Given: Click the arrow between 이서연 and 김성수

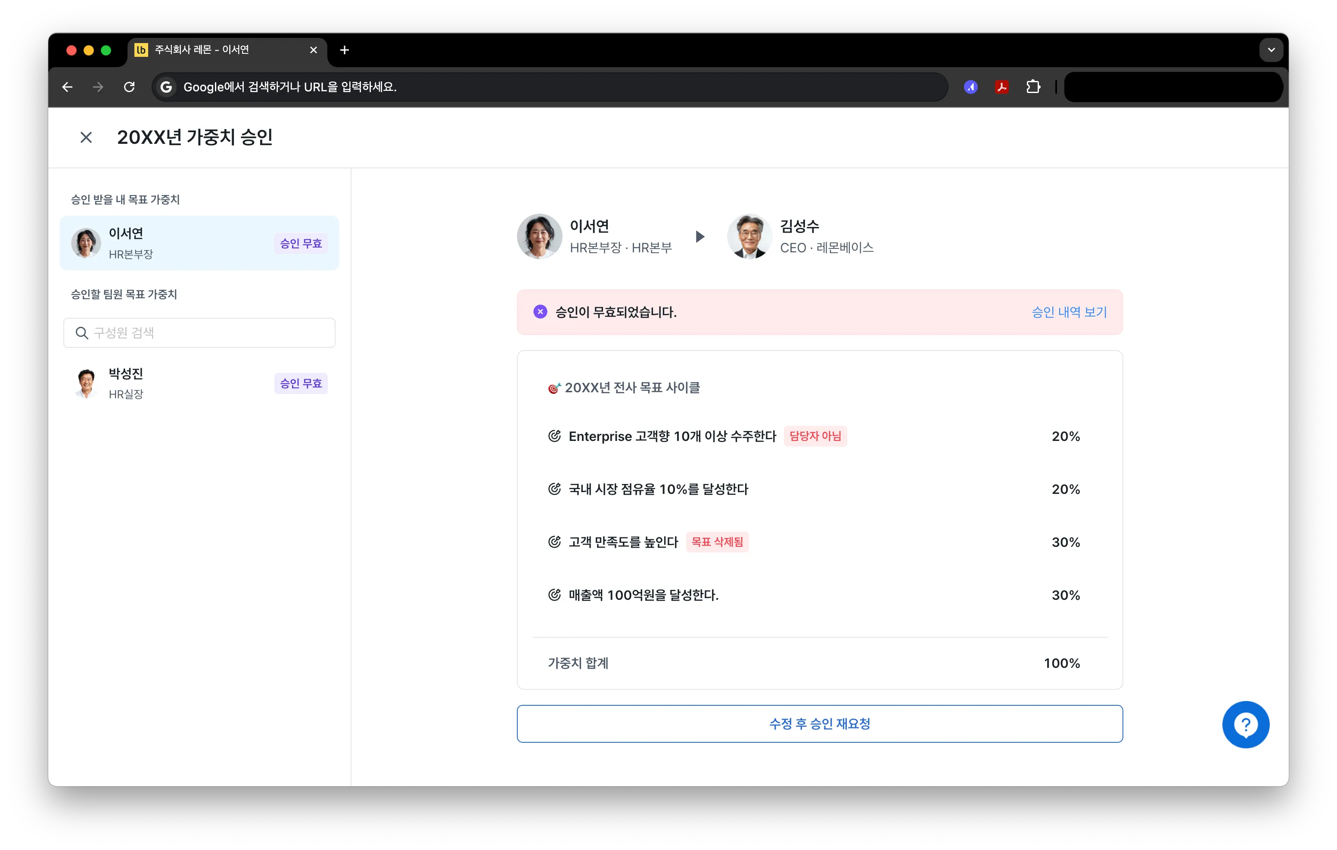Looking at the screenshot, I should tap(700, 237).
